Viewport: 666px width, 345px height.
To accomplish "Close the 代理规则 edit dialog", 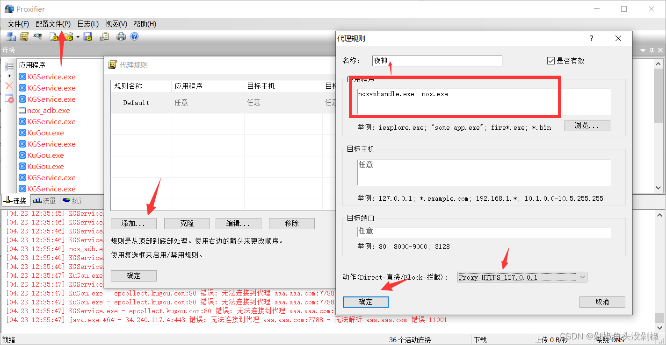I will 618,39.
